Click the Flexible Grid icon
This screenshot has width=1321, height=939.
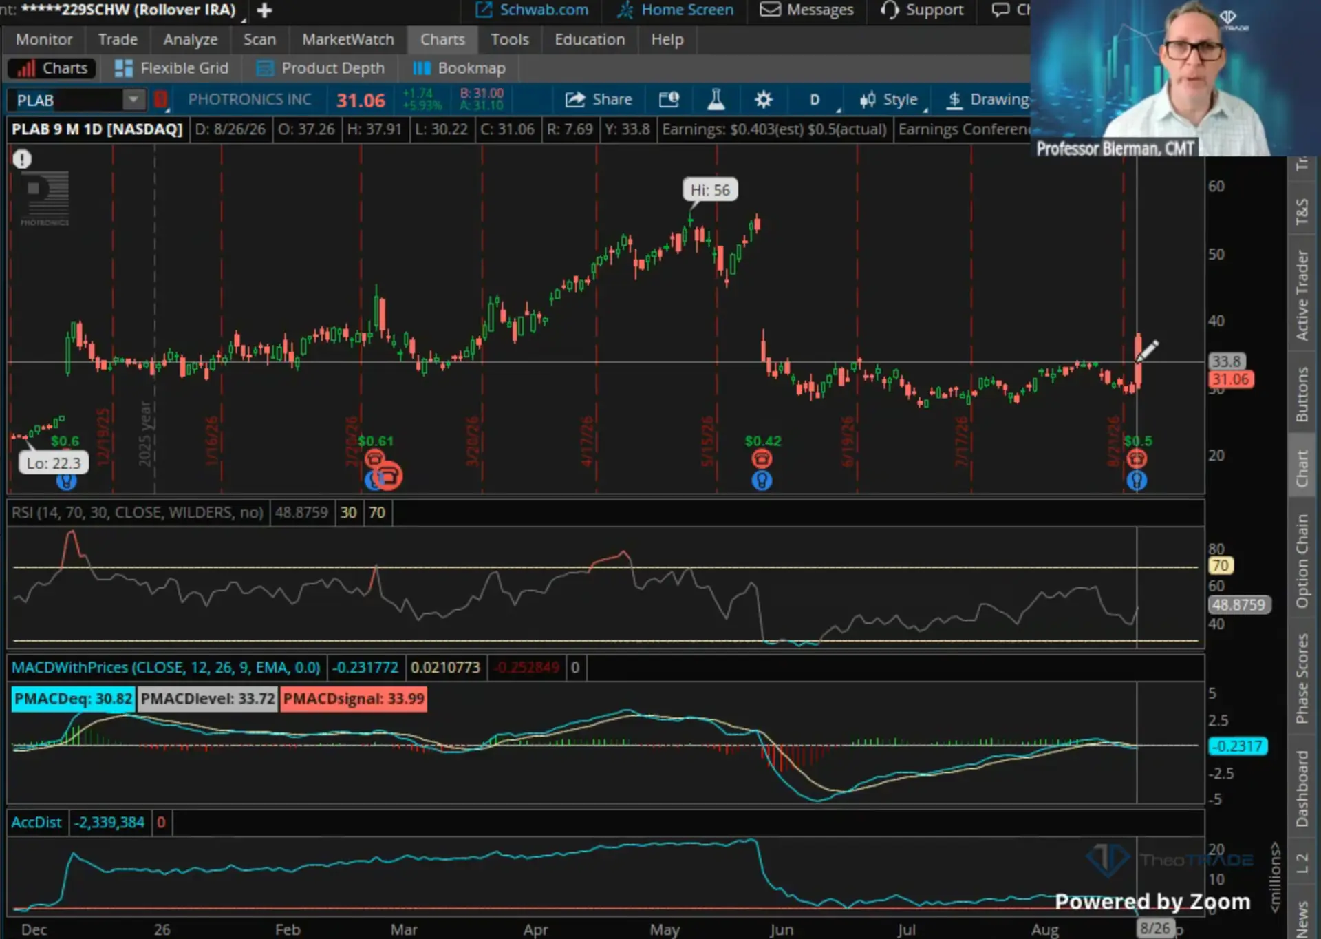[x=124, y=68]
